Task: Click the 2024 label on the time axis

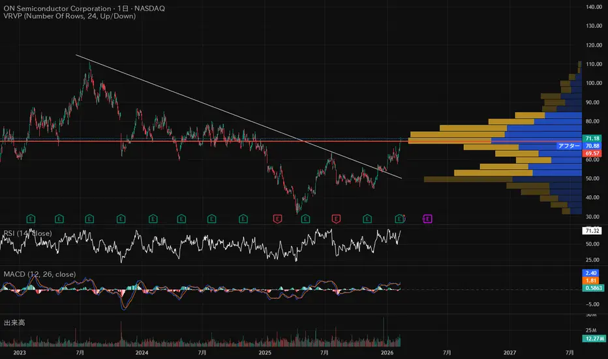Action: coord(142,352)
